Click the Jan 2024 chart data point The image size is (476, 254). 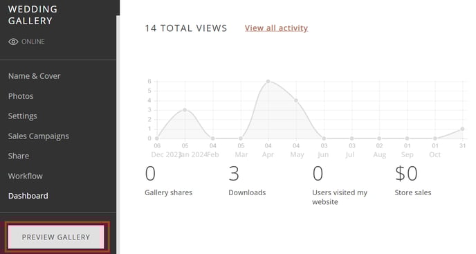point(185,109)
